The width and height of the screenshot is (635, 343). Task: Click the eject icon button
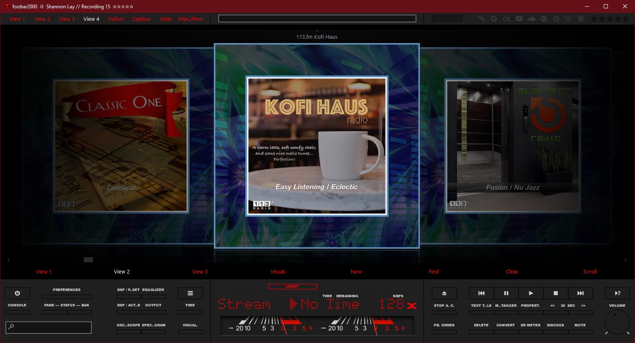444,293
